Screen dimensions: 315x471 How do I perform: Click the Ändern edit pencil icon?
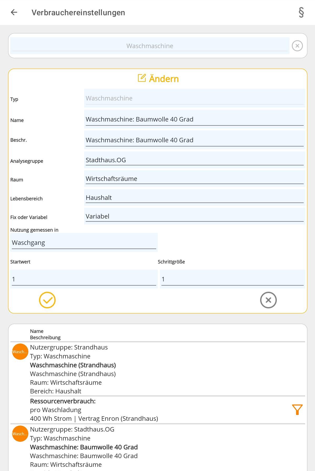tap(142, 78)
